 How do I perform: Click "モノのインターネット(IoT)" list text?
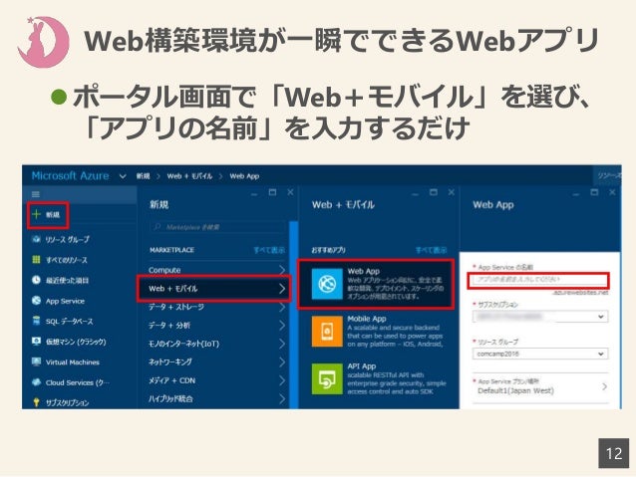tap(183, 344)
